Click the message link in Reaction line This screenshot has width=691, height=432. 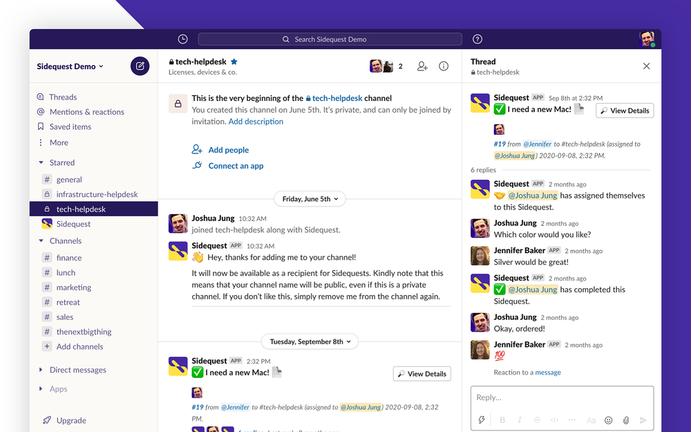548,373
